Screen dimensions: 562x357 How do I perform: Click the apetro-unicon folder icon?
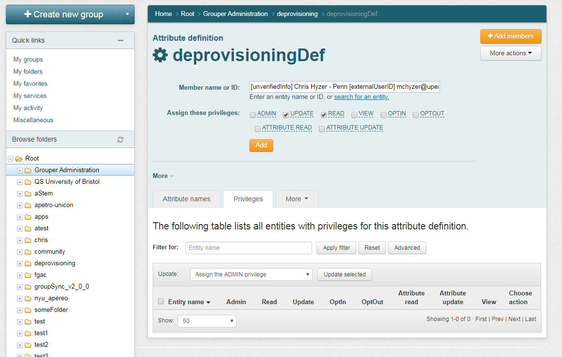click(28, 205)
